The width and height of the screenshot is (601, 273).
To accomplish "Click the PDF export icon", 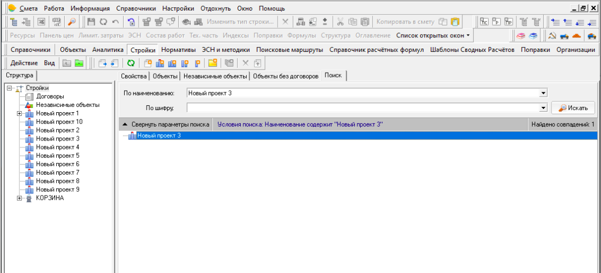I will (57, 22).
